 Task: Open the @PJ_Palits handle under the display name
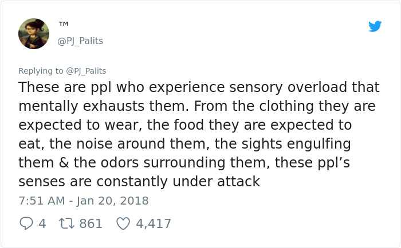(80, 41)
